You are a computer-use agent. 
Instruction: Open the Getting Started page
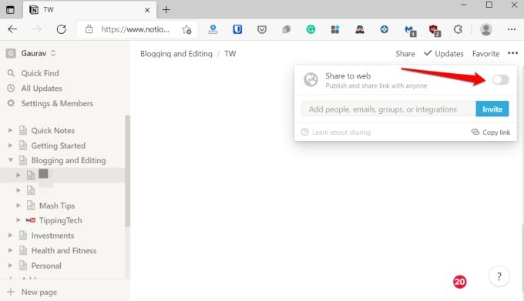point(58,145)
